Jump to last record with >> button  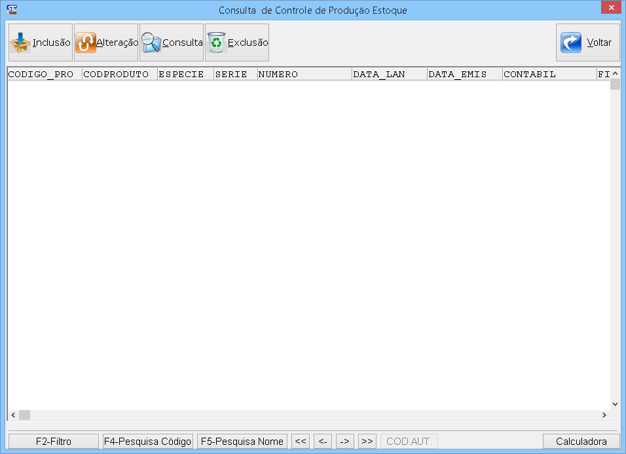367,441
